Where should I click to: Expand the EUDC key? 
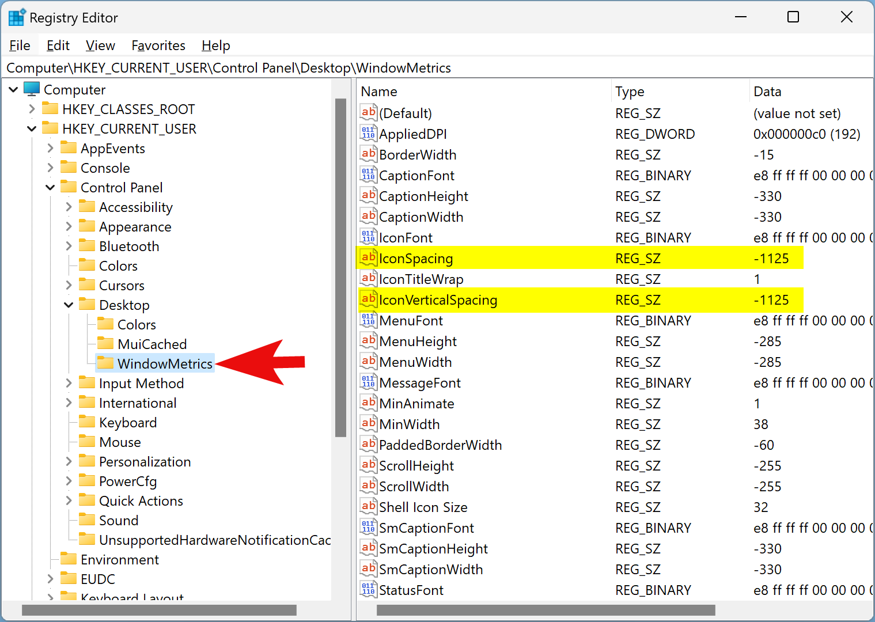tap(50, 579)
